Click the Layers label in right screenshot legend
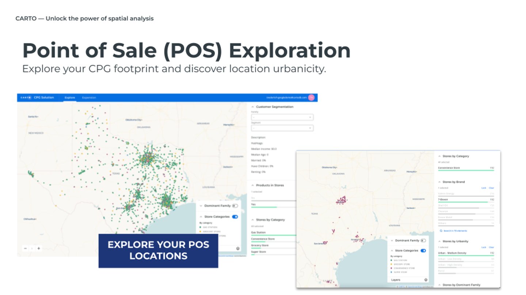526x295 pixels. click(396, 280)
